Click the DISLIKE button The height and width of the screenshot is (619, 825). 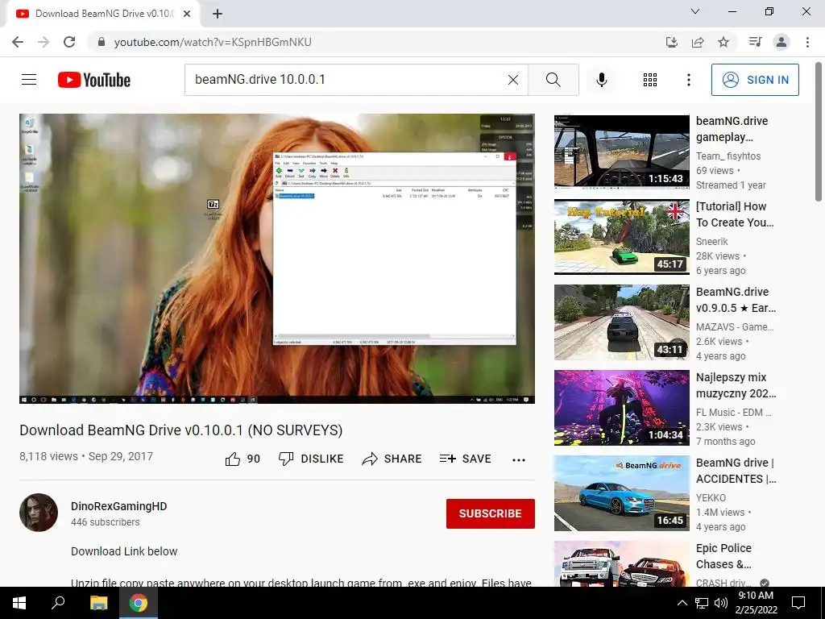tap(311, 459)
